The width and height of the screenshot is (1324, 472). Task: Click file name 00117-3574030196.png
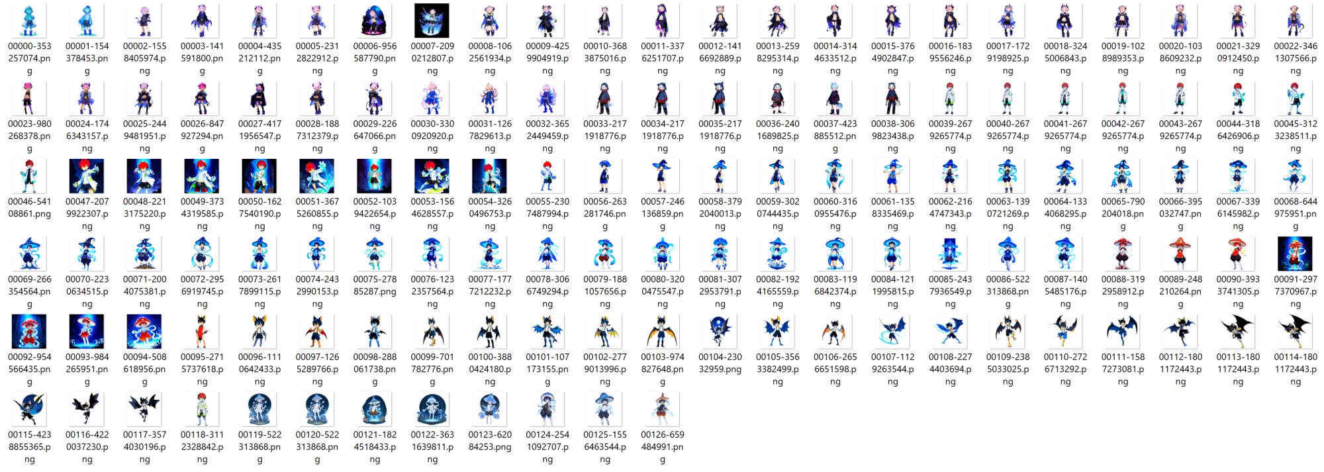(144, 447)
